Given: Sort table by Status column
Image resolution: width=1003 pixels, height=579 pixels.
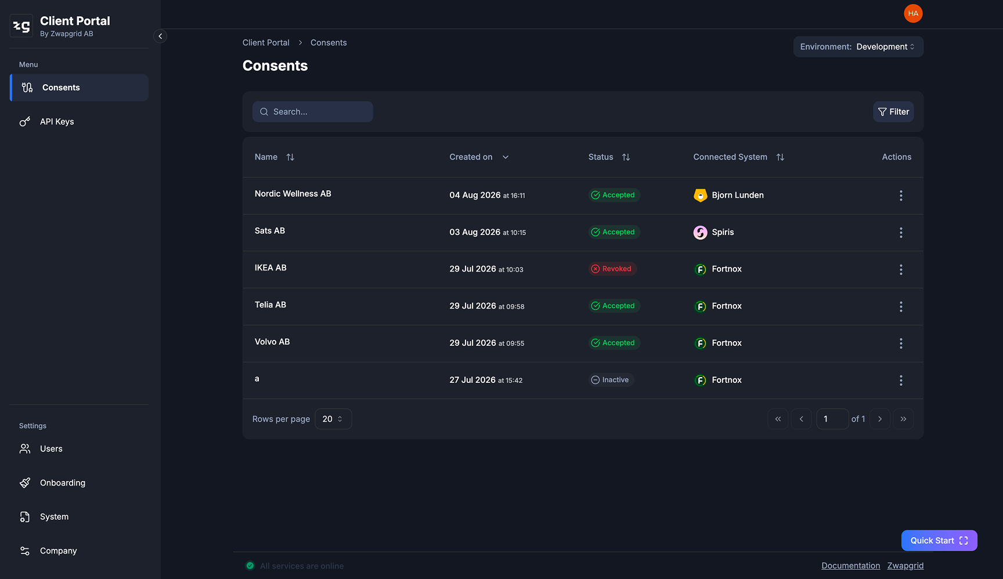Looking at the screenshot, I should [626, 157].
